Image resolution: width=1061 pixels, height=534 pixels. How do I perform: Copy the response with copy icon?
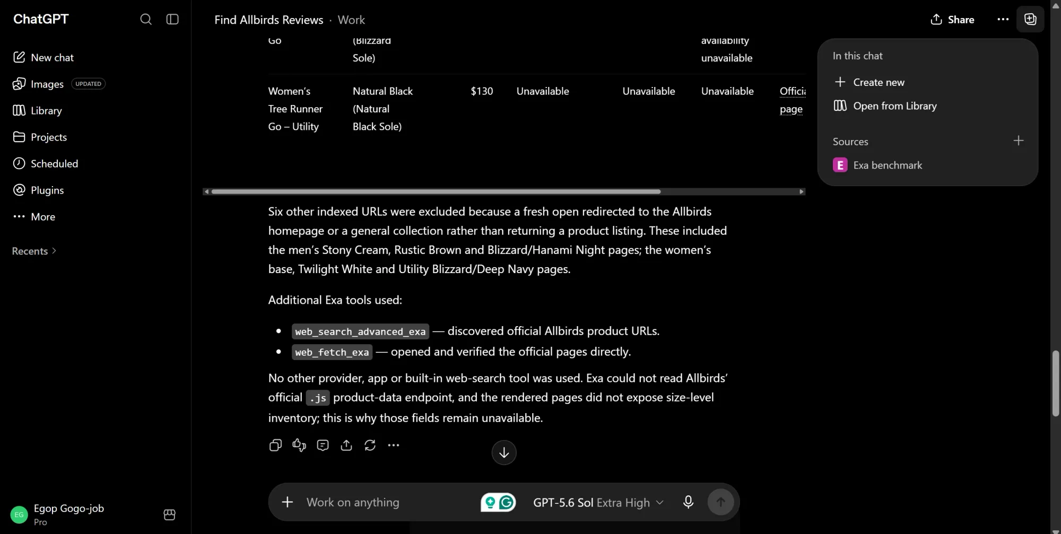coord(275,445)
